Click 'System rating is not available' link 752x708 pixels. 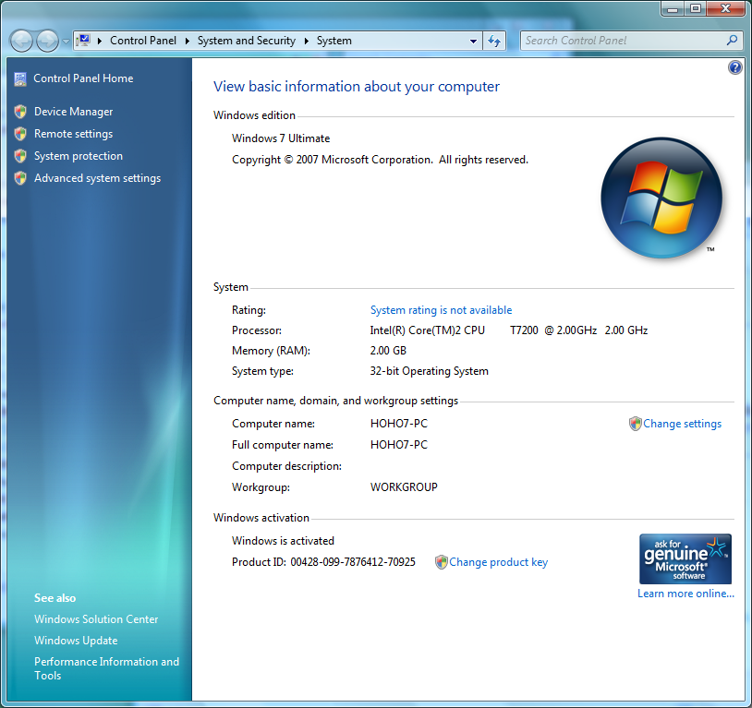click(442, 310)
